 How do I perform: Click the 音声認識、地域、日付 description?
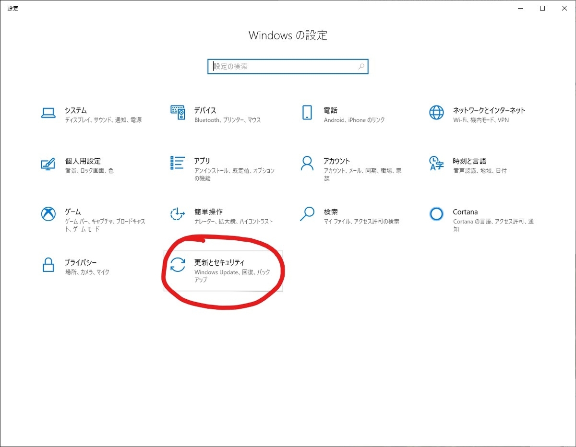click(x=480, y=171)
